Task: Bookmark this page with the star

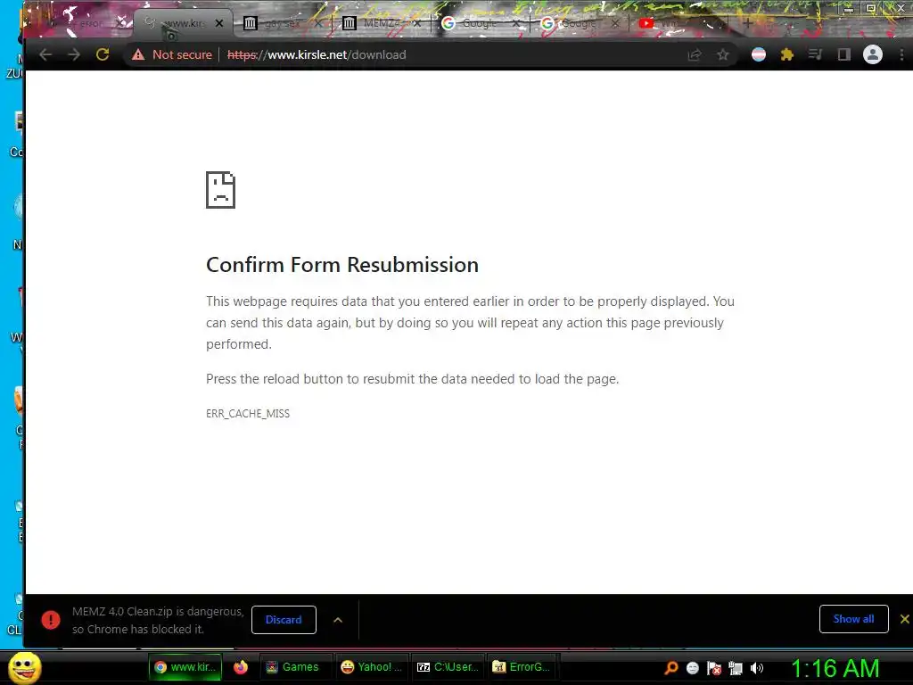Action: pyautogui.click(x=722, y=54)
